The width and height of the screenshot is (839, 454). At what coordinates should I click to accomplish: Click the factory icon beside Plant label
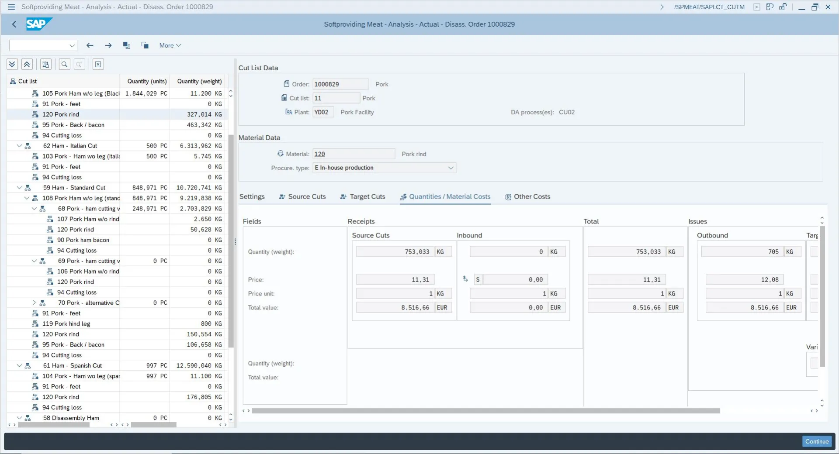point(289,112)
